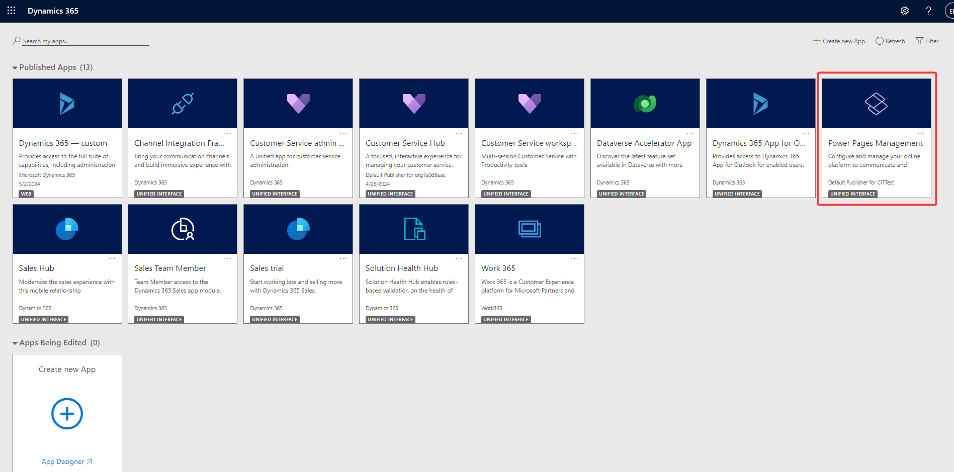Click the WEB badge on Dynamics 365 — custom
The height and width of the screenshot is (472, 954).
(x=26, y=194)
